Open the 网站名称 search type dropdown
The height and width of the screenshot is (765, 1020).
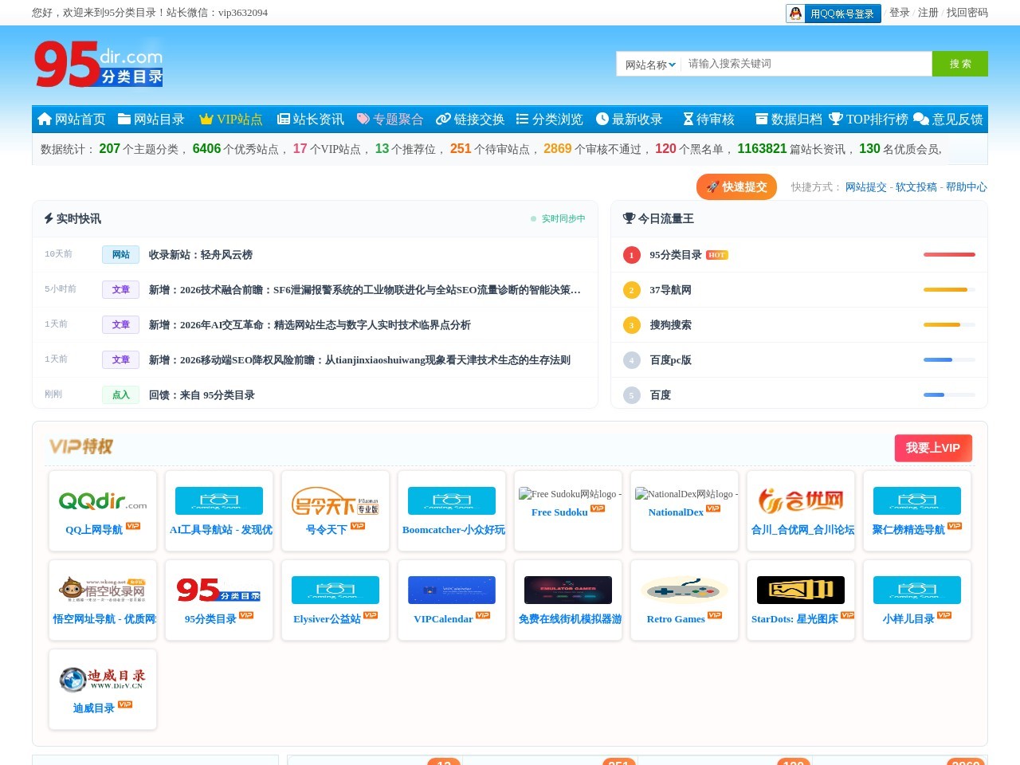[x=650, y=65]
